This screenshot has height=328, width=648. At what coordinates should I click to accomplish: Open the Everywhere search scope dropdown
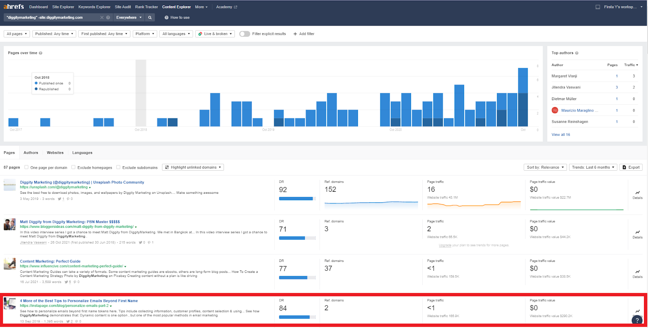tap(129, 17)
